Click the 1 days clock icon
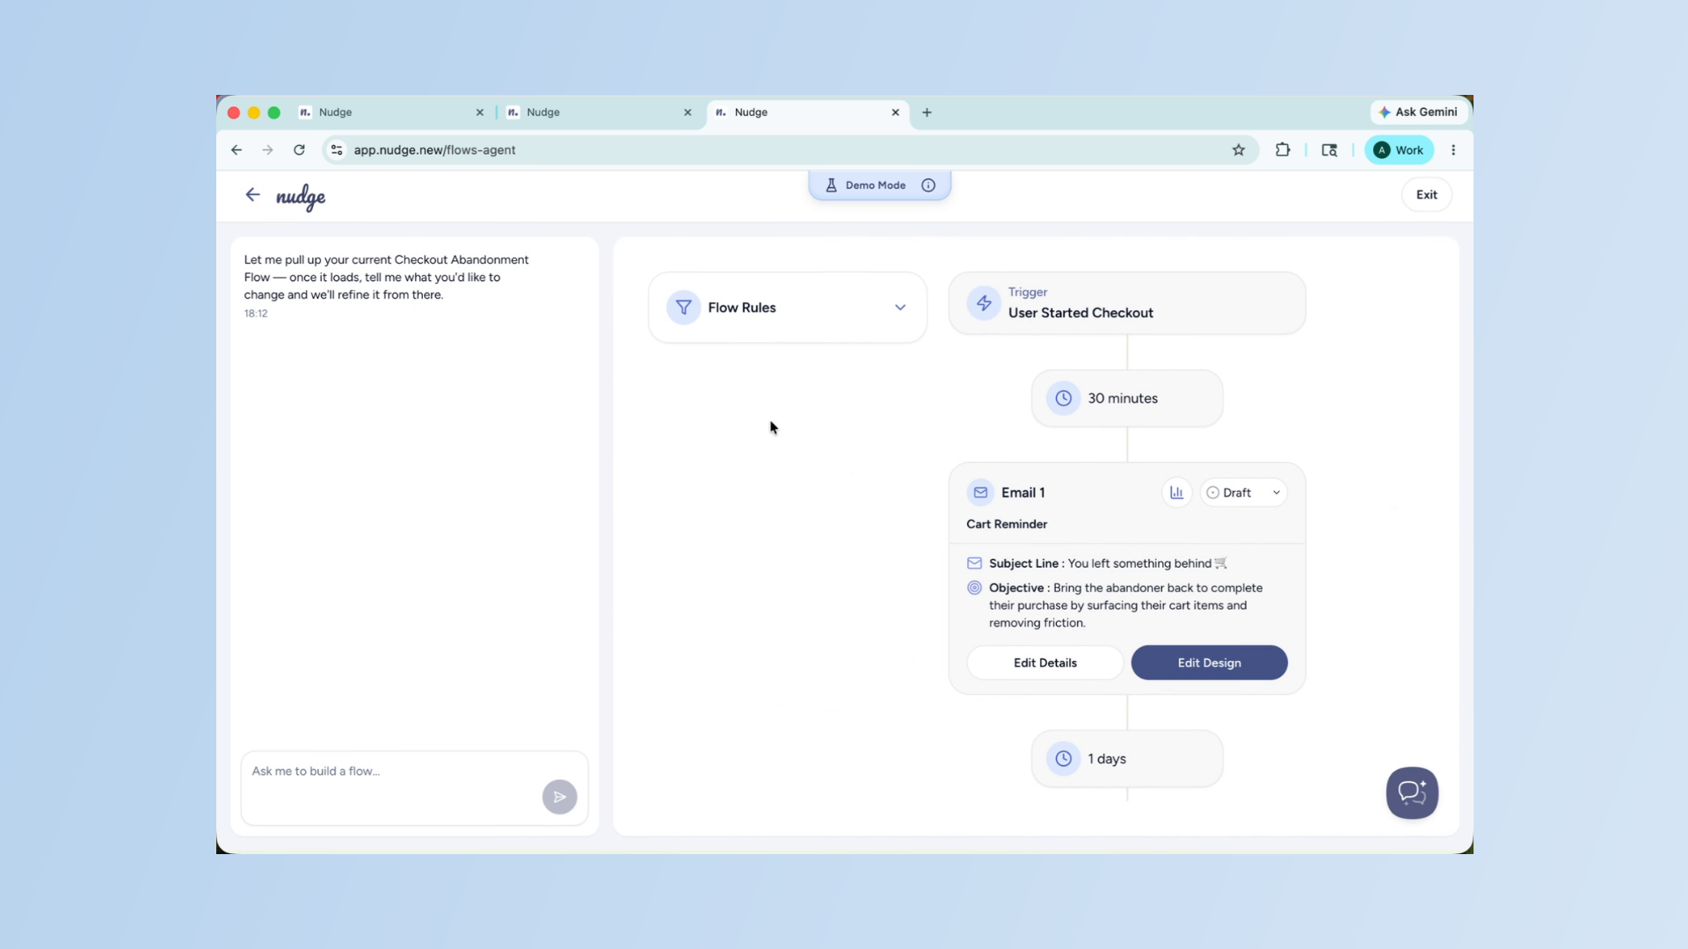The height and width of the screenshot is (949, 1688). tap(1063, 758)
